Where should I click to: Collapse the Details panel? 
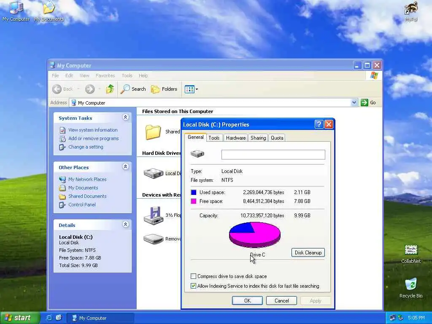tap(125, 224)
